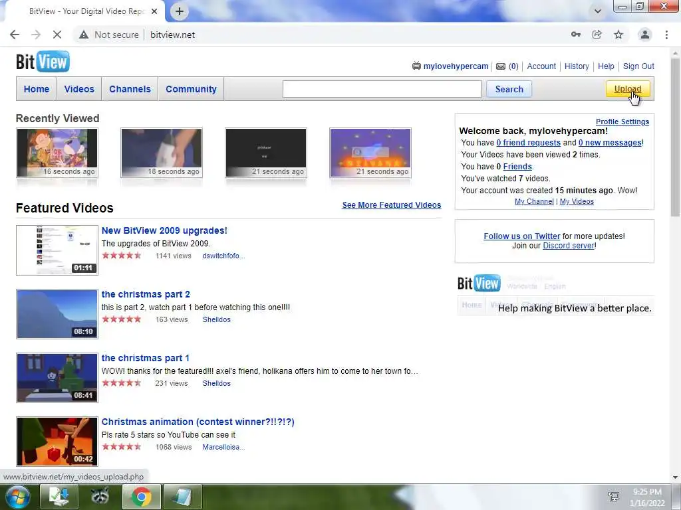Click the TV icon beside mylovehypercam
This screenshot has width=681, height=510.
(416, 66)
